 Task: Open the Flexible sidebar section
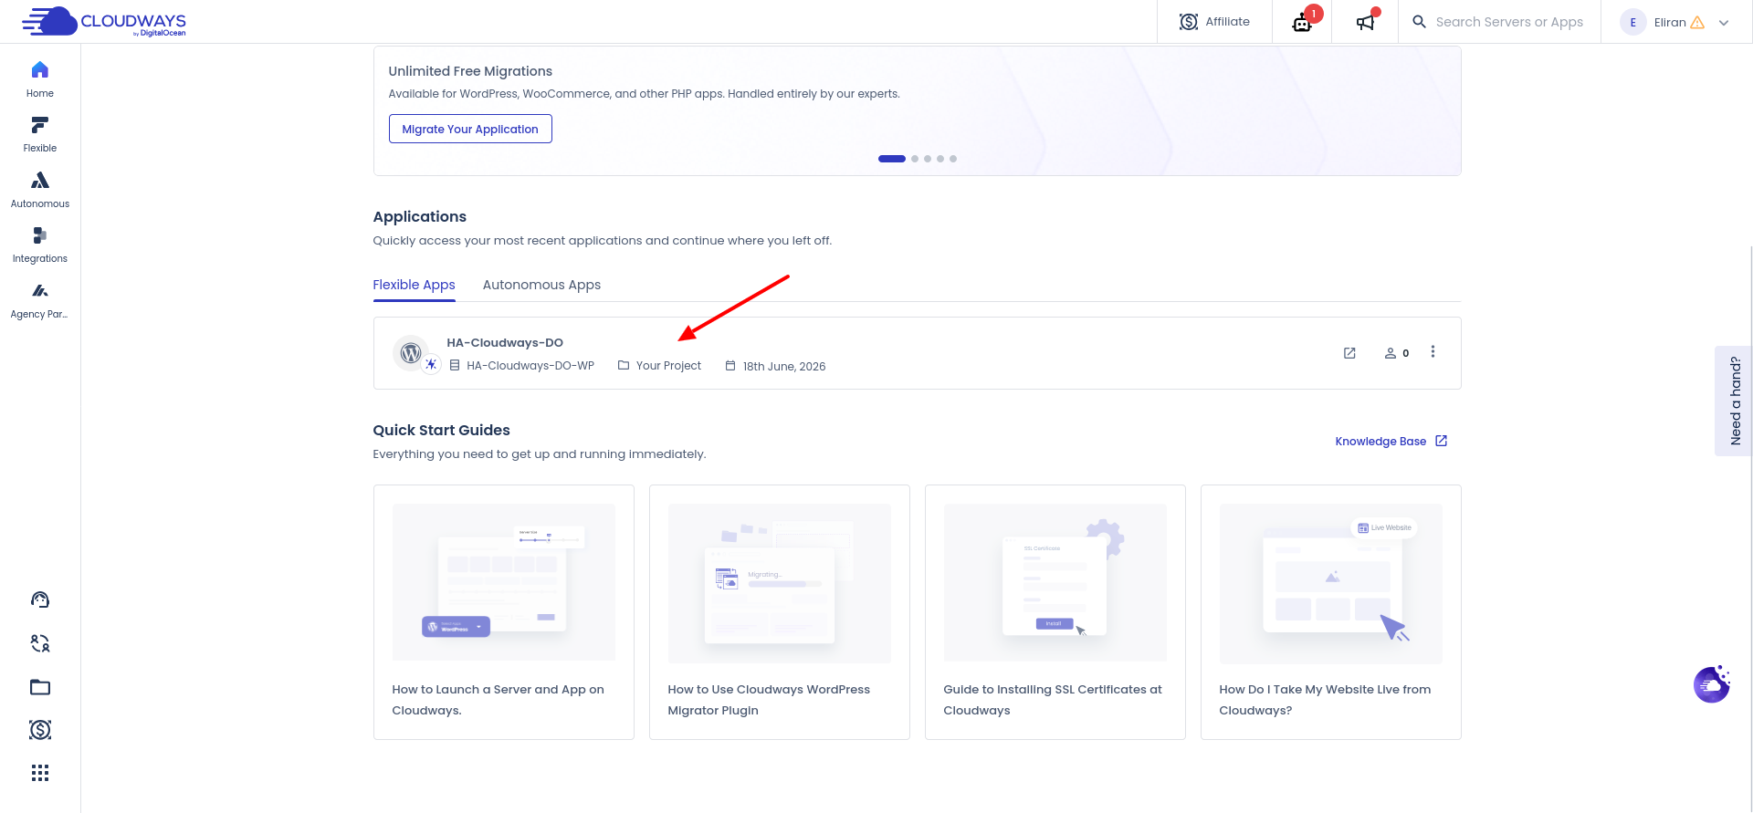pos(39,134)
